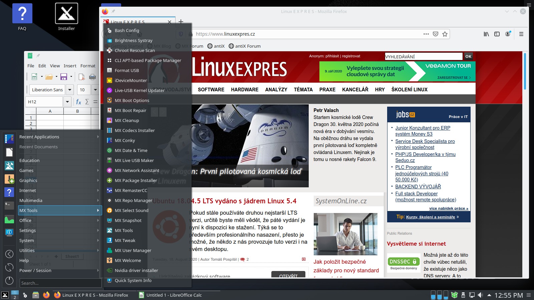Click the Calc open folder icon
The width and height of the screenshot is (534, 300).
49,77
